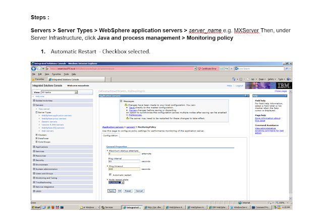The image size is (323, 222).
Task: Expand the Troubleshooting section
Action: [34, 183]
